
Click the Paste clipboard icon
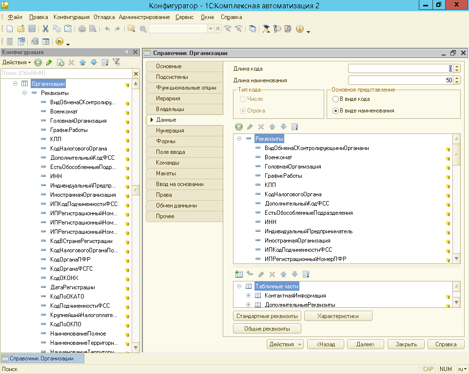click(x=68, y=29)
